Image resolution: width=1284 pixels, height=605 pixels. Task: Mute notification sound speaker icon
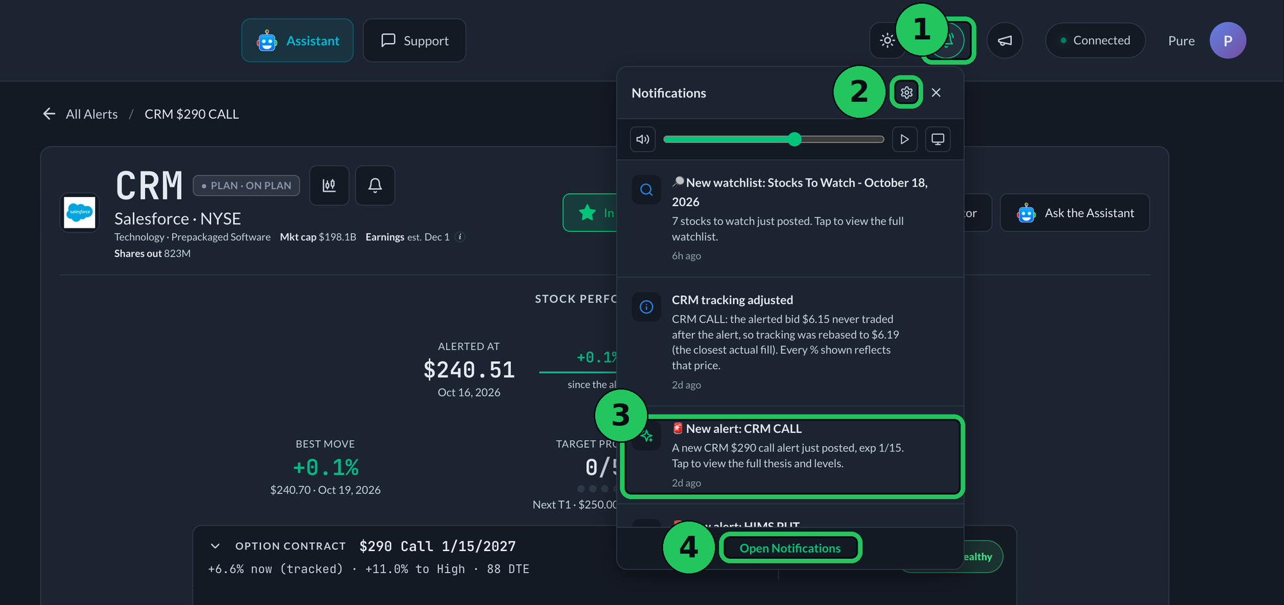pos(643,139)
